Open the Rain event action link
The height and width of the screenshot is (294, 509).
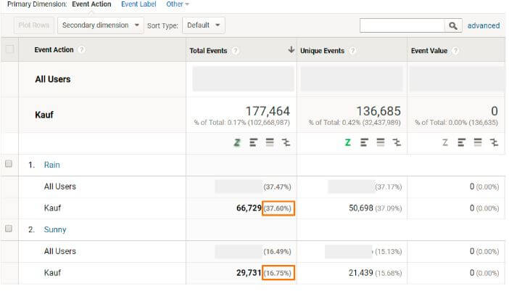click(51, 165)
